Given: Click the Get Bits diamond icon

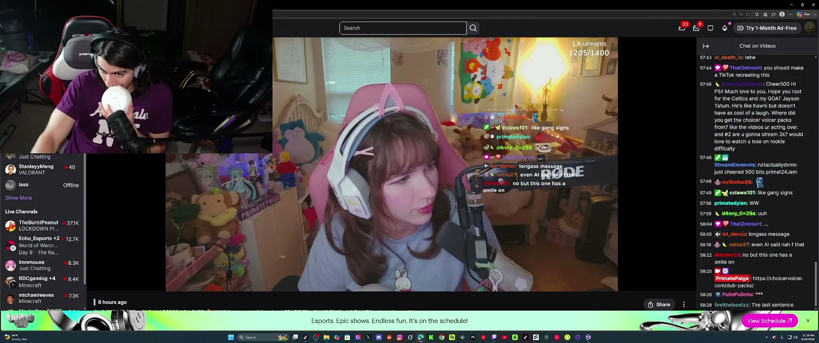Looking at the screenshot, I should pos(724,28).
